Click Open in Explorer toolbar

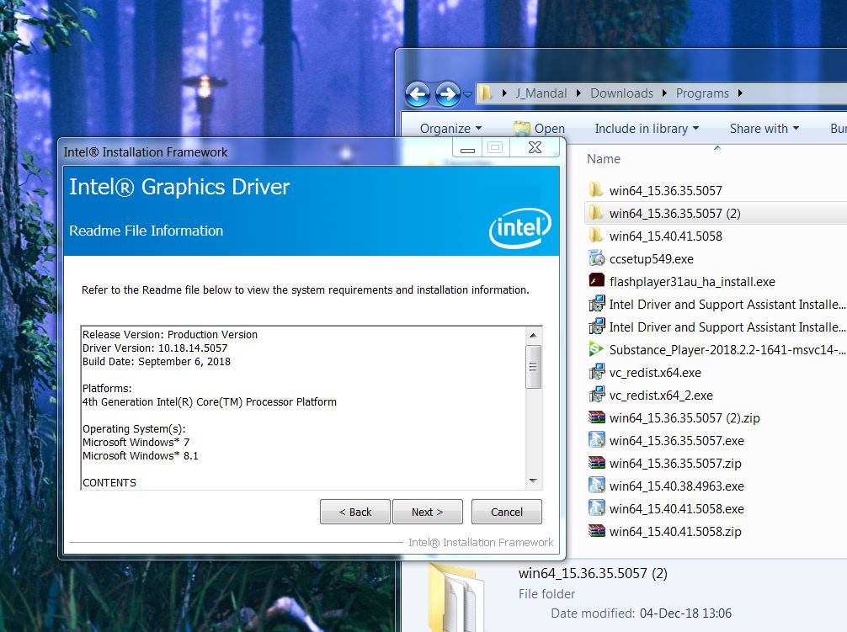(539, 129)
